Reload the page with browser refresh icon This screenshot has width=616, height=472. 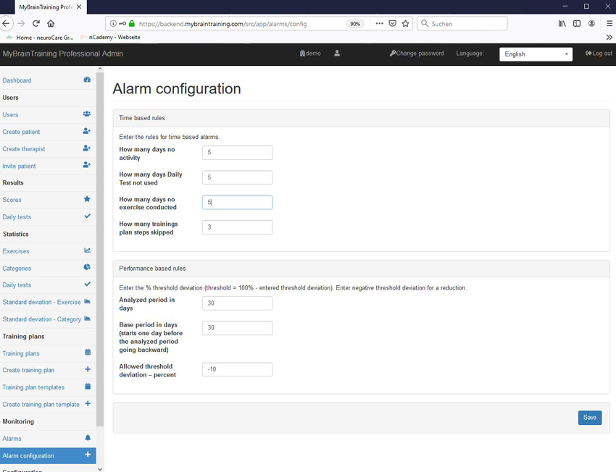[x=36, y=24]
